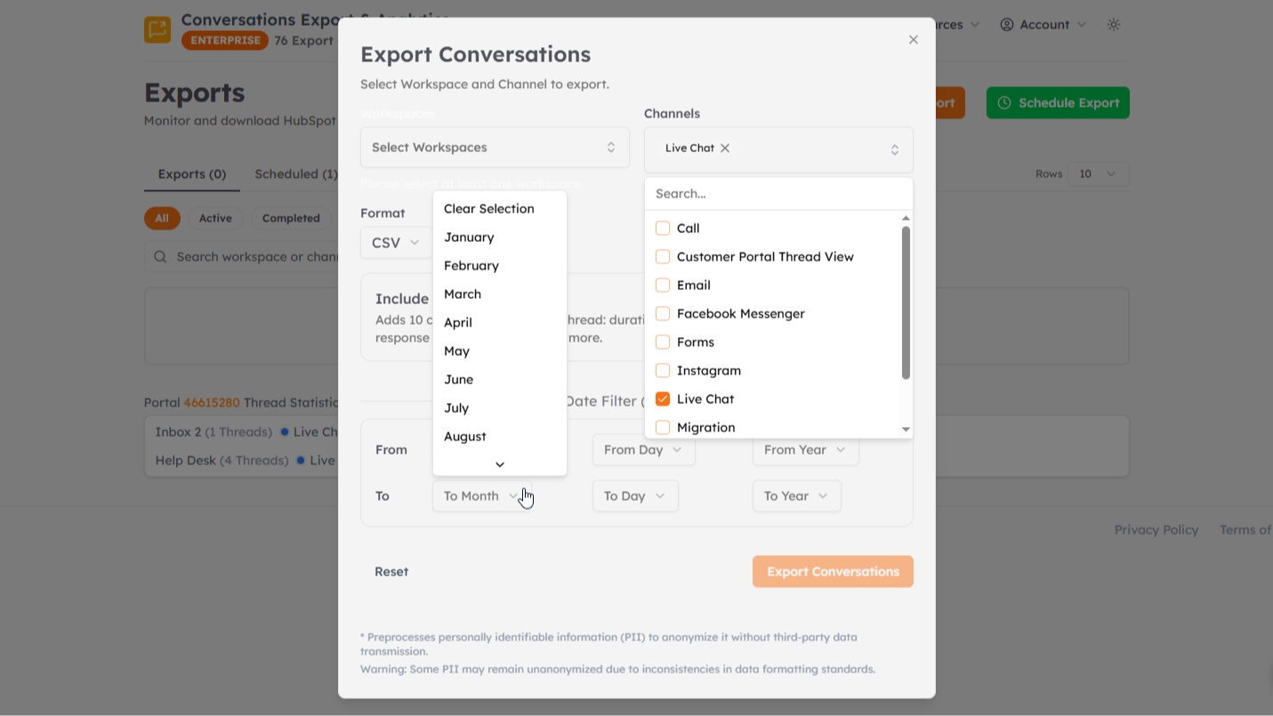Switch to the Exports (0) tab
This screenshot has width=1273, height=716.
pyautogui.click(x=192, y=174)
